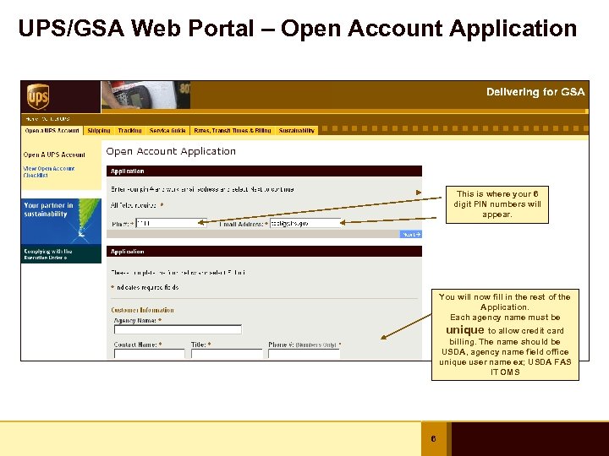Click the Phone number input field
Image resolution: width=609 pixels, height=456 pixels.
304,354
